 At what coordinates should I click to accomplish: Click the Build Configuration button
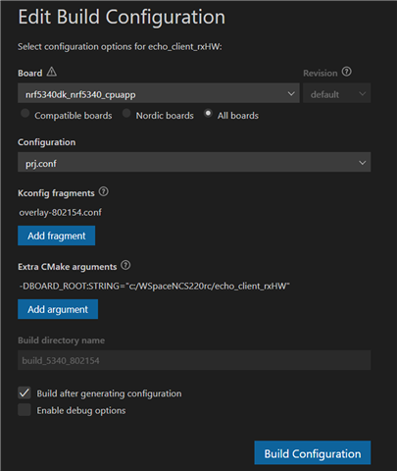pyautogui.click(x=313, y=453)
